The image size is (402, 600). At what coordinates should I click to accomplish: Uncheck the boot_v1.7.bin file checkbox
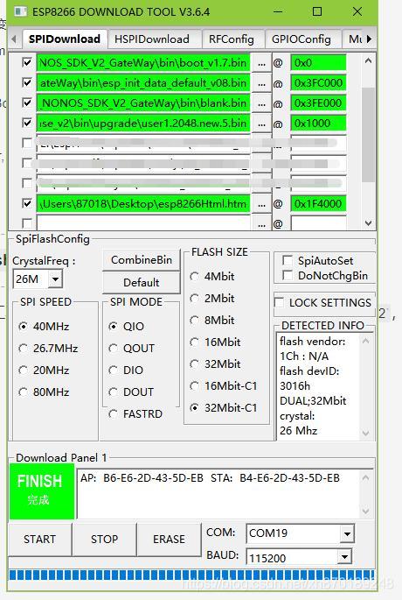(27, 62)
